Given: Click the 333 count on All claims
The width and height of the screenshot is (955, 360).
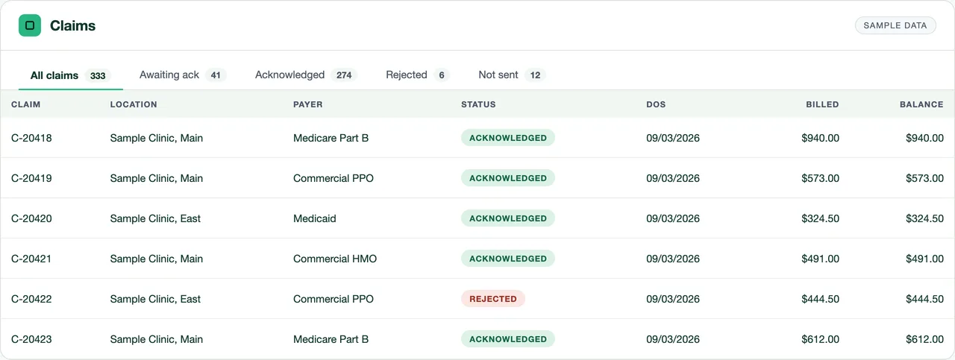Looking at the screenshot, I should tap(98, 75).
